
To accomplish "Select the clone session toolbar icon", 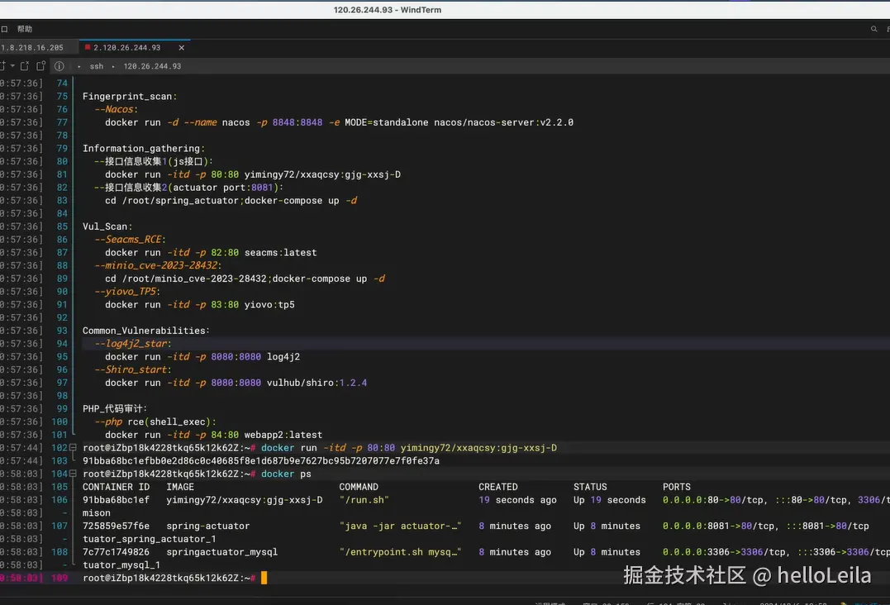I will (23, 65).
